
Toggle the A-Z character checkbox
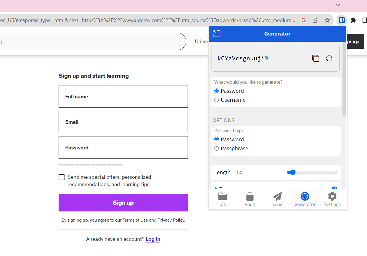pyautogui.click(x=334, y=189)
